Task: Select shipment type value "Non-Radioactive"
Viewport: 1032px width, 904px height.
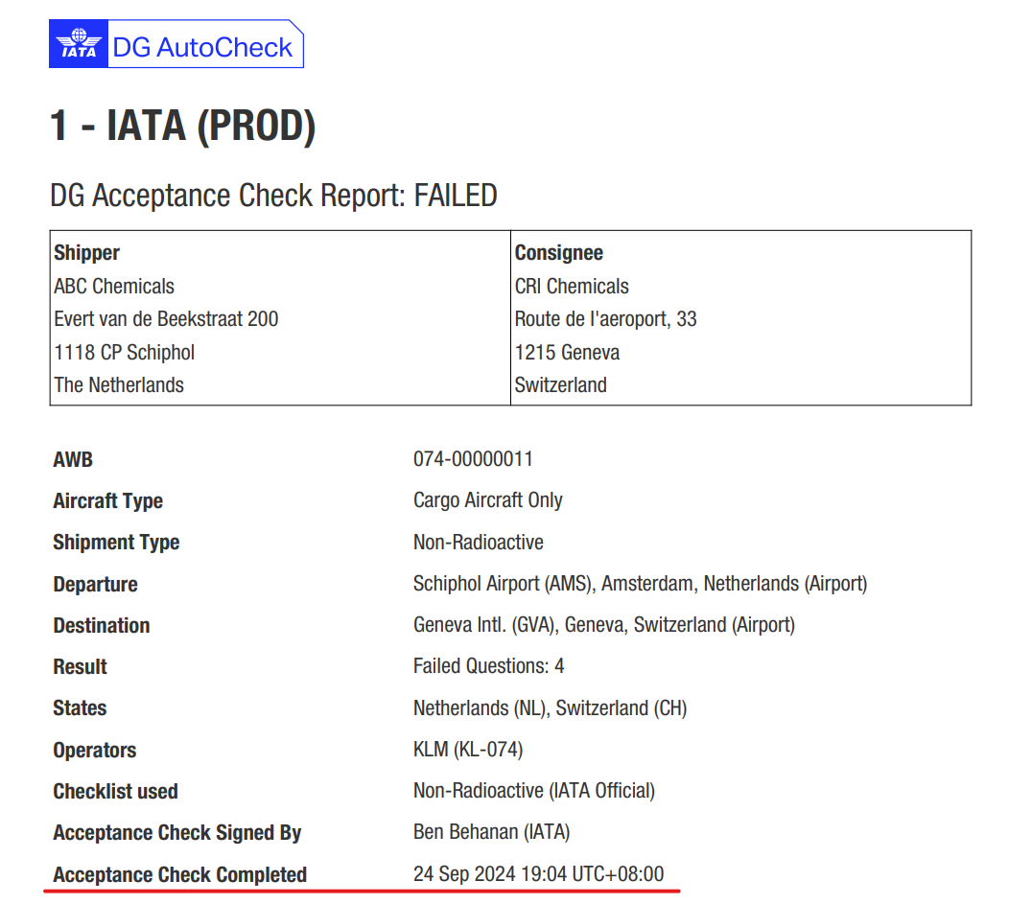Action: (479, 543)
